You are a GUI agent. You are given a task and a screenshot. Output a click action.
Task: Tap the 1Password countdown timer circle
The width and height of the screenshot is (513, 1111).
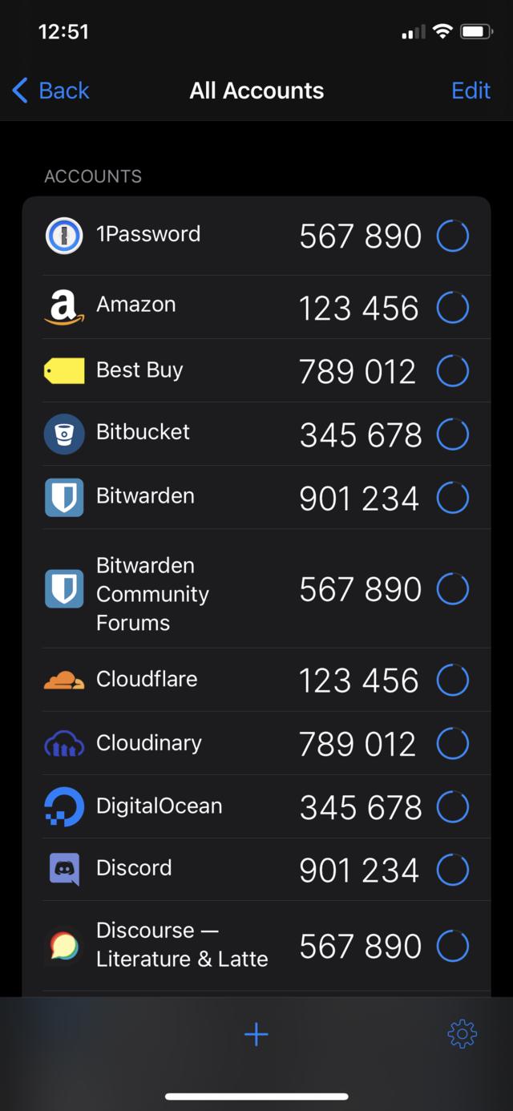[452, 236]
